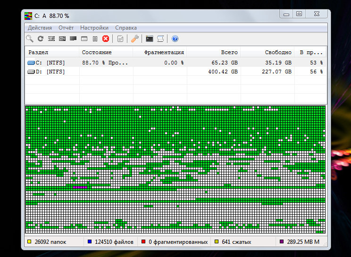Click the C: drive icon in volume list
The image size is (351, 257).
pyautogui.click(x=31, y=63)
